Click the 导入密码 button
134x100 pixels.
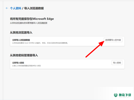click(117, 63)
